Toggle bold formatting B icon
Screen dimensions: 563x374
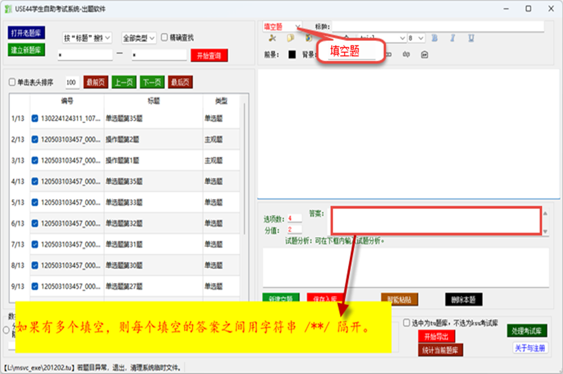pos(435,38)
